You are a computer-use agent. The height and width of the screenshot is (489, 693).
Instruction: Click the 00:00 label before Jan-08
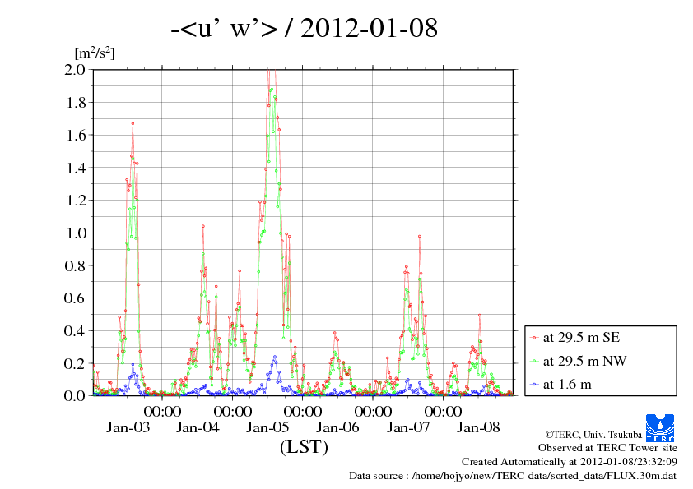tap(443, 412)
